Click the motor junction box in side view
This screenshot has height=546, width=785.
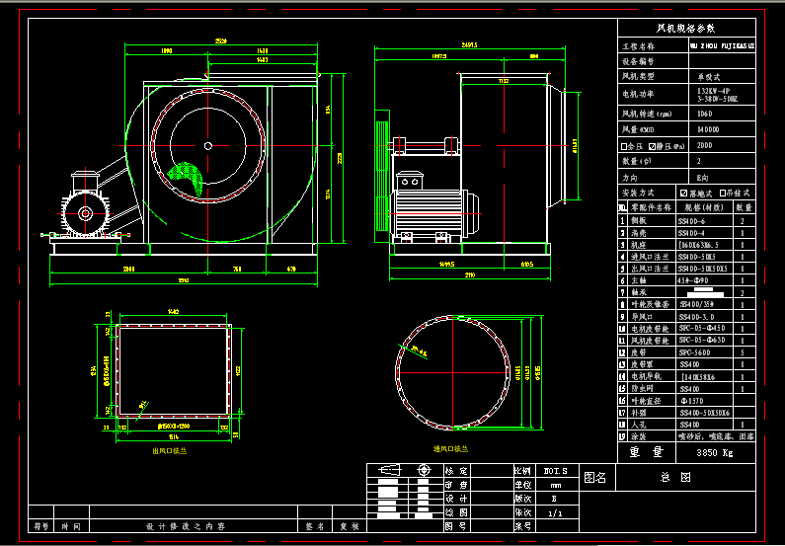click(x=410, y=181)
